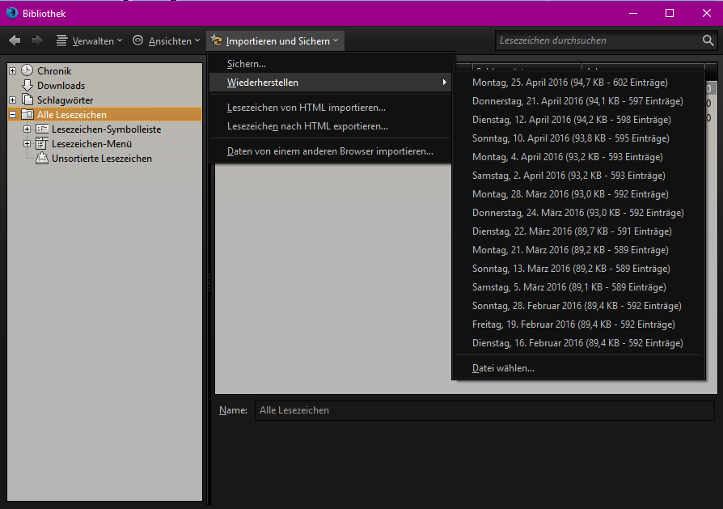The image size is (723, 509).
Task: Choose Sichern... from the menu
Action: pyautogui.click(x=247, y=64)
